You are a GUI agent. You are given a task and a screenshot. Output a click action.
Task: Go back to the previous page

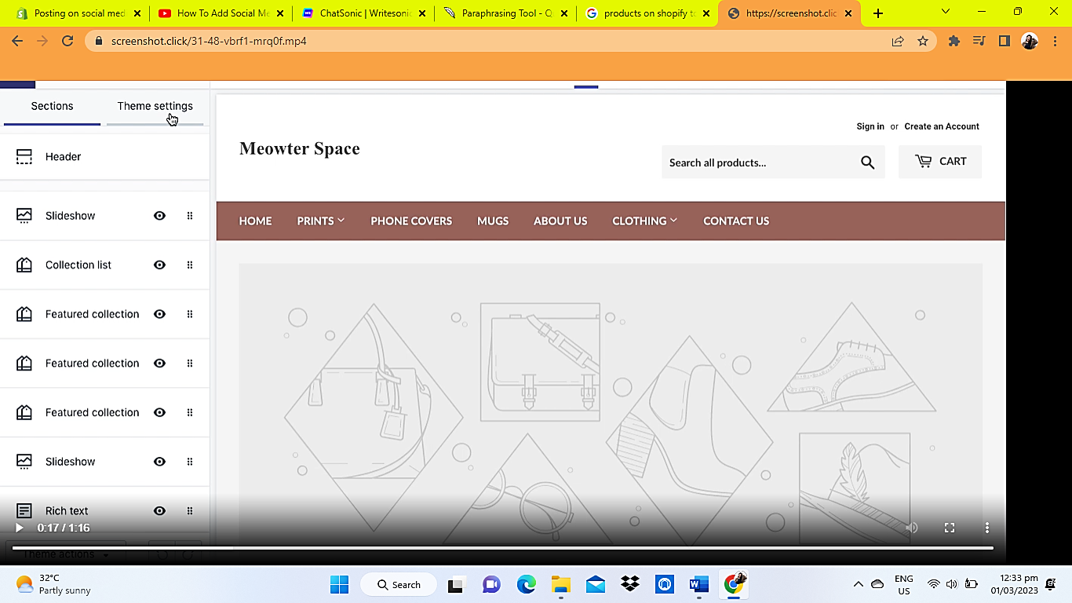coord(17,41)
